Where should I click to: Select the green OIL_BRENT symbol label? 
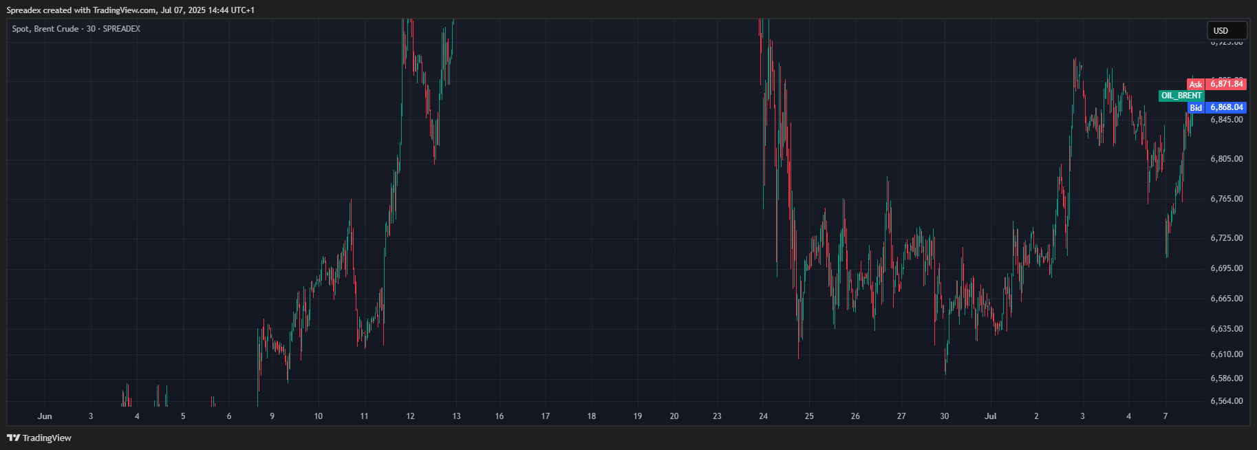point(1181,96)
